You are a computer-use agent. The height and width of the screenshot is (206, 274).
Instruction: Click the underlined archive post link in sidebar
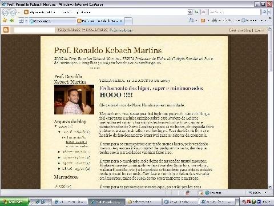click(76, 142)
